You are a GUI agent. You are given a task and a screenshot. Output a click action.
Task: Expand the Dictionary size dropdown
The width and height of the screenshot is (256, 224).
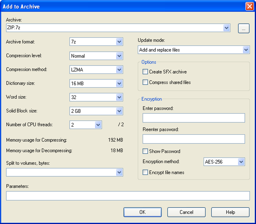(x=119, y=83)
